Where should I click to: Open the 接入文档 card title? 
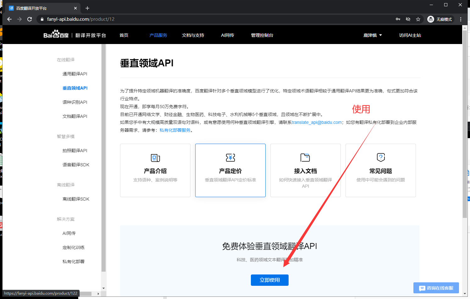306,171
